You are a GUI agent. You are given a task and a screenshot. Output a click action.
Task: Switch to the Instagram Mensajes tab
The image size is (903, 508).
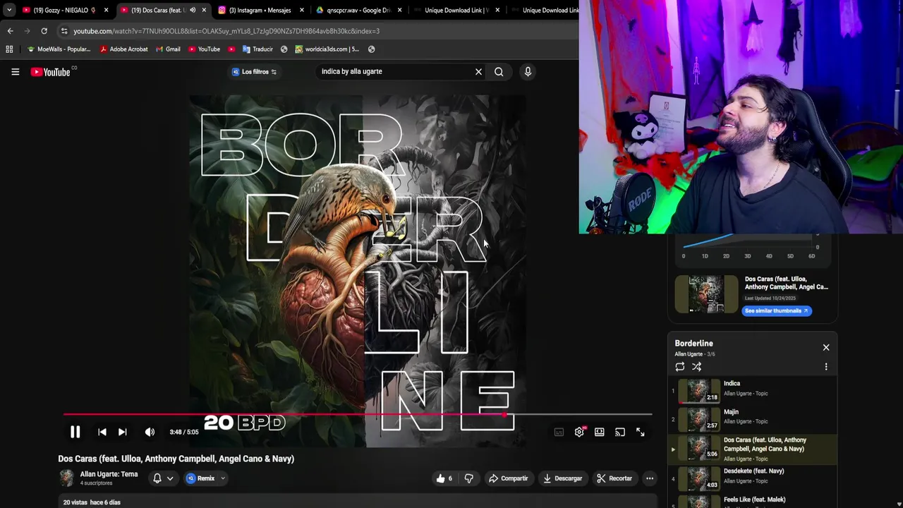260,10
